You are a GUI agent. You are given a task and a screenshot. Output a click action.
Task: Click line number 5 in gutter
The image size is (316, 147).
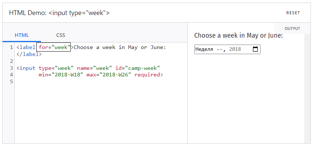pos(11,82)
